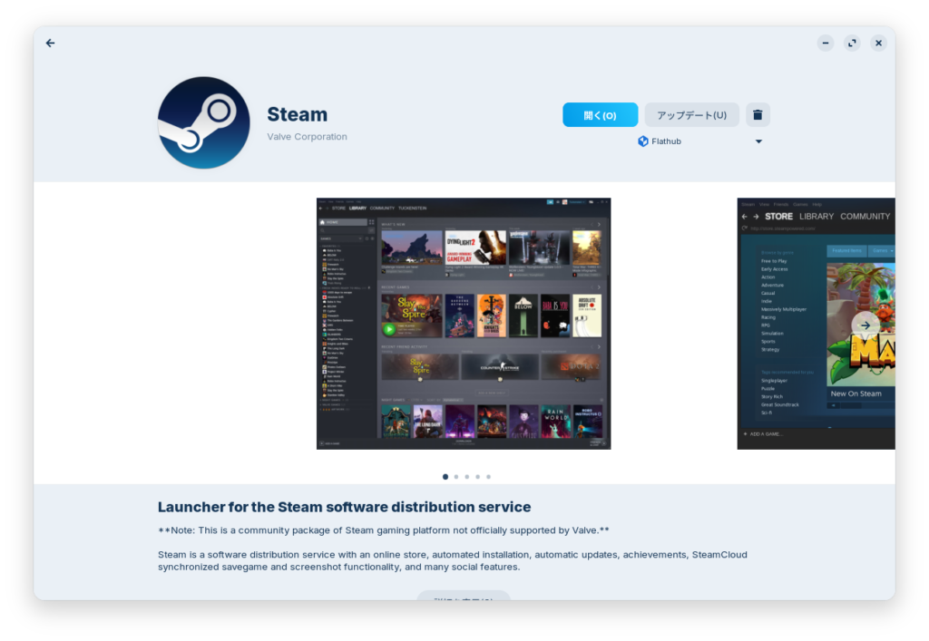Screen dimensions: 929x641
Task: Expand the source dropdown arrow beside Flathub
Action: point(758,141)
